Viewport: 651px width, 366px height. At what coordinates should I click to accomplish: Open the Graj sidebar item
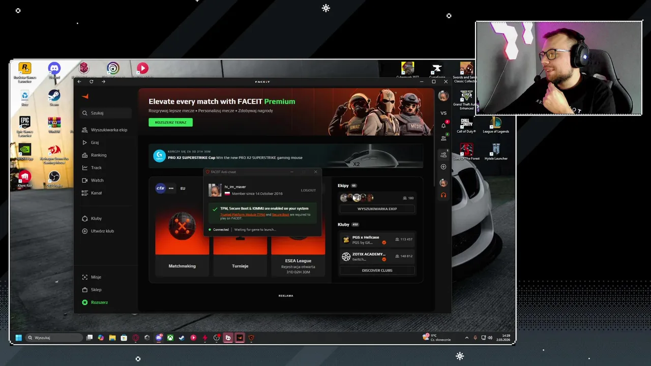click(106, 142)
